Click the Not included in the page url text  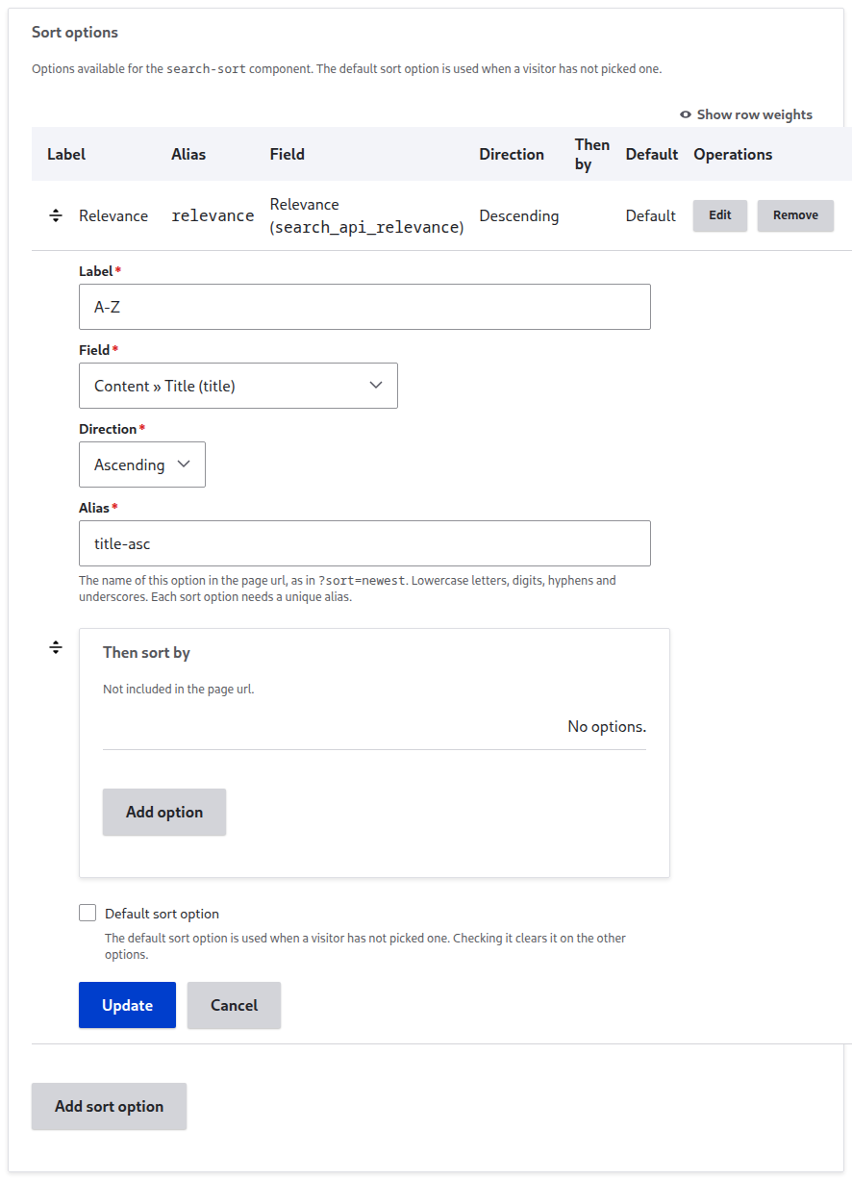click(178, 689)
